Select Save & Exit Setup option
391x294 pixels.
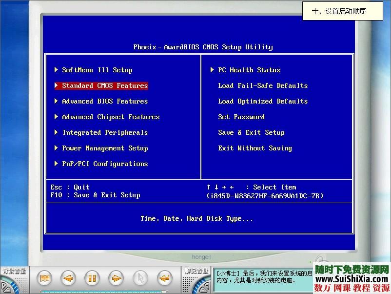251,132
